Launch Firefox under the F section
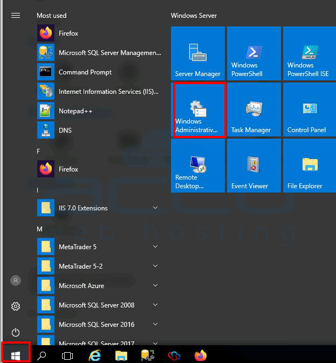336x363 pixels. pyautogui.click(x=99, y=169)
